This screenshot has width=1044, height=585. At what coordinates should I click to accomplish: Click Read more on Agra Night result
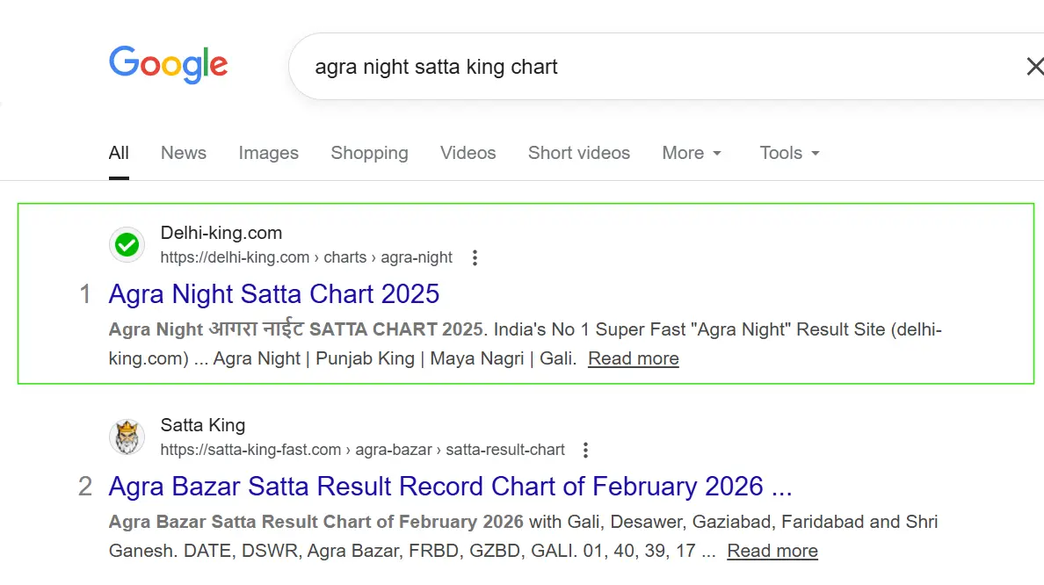pyautogui.click(x=633, y=358)
